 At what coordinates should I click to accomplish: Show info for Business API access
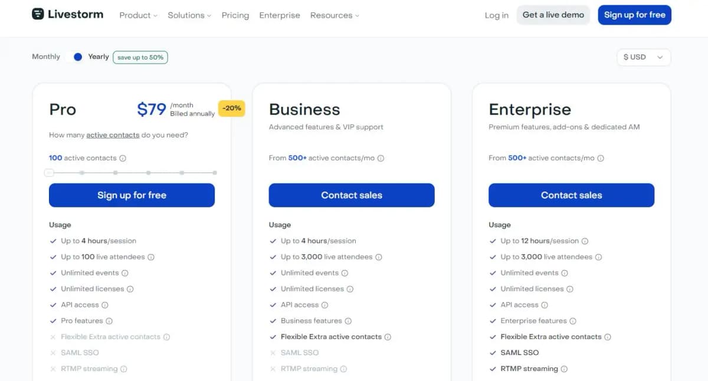(x=324, y=305)
